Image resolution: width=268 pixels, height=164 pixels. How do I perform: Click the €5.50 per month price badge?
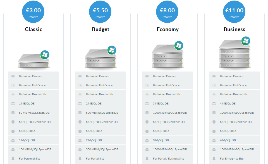coord(100,12)
